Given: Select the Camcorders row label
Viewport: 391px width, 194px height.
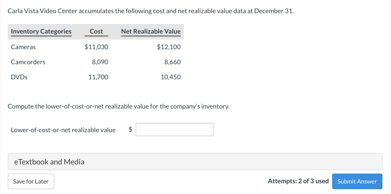Looking at the screenshot, I should coord(28,62).
